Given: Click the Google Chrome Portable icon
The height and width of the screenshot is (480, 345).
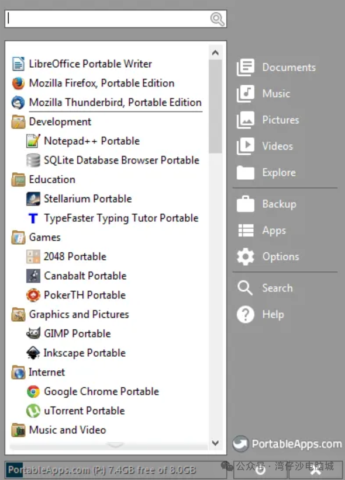Looking at the screenshot, I should pyautogui.click(x=33, y=391).
